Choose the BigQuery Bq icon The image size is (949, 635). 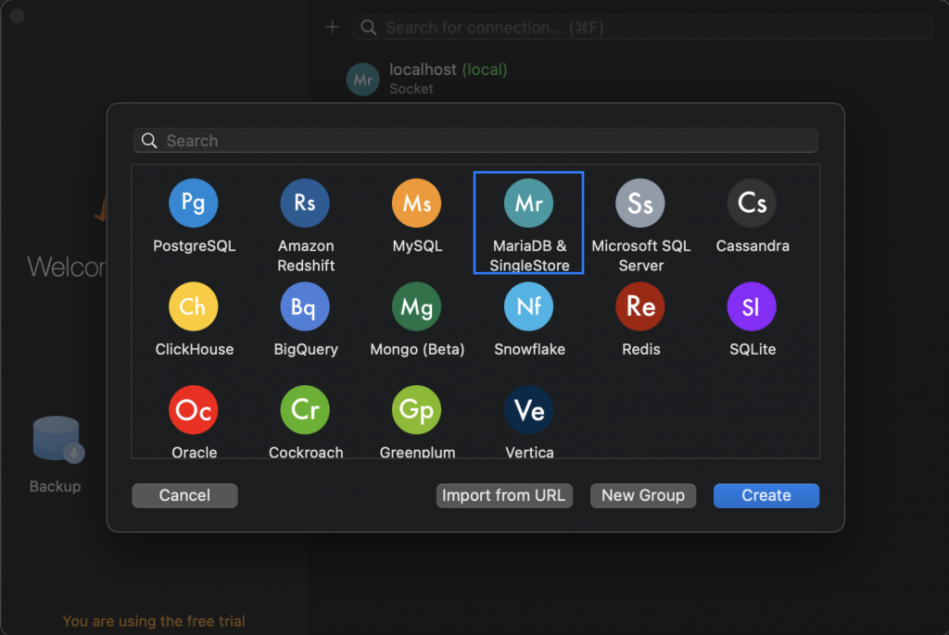click(305, 306)
